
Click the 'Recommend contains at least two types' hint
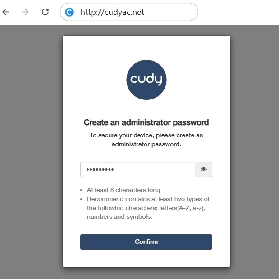pos(148,199)
